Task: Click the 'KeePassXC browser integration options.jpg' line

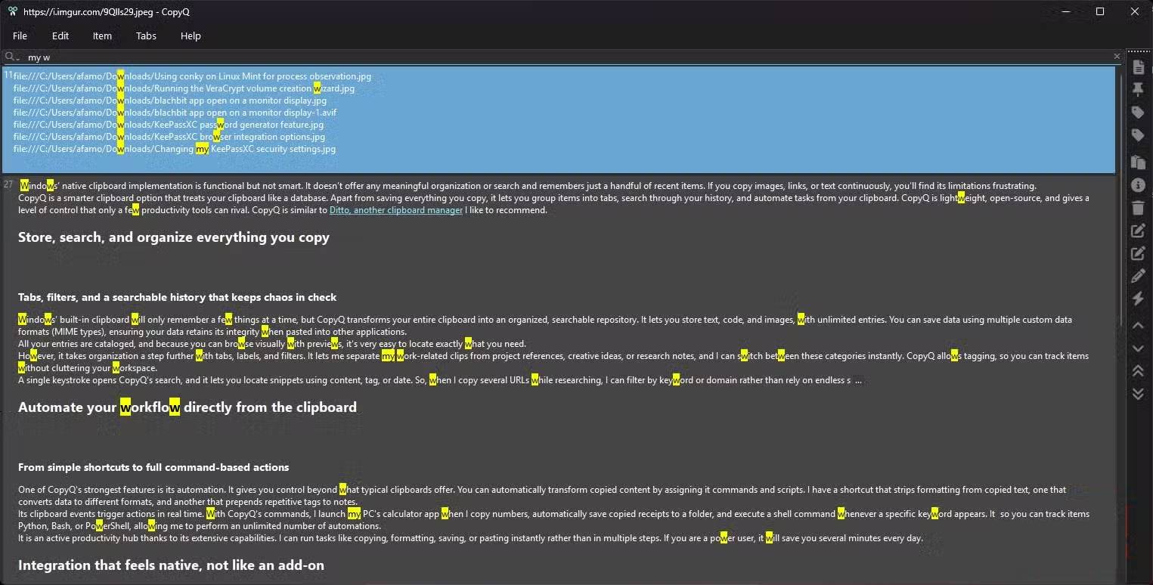Action: pyautogui.click(x=169, y=137)
